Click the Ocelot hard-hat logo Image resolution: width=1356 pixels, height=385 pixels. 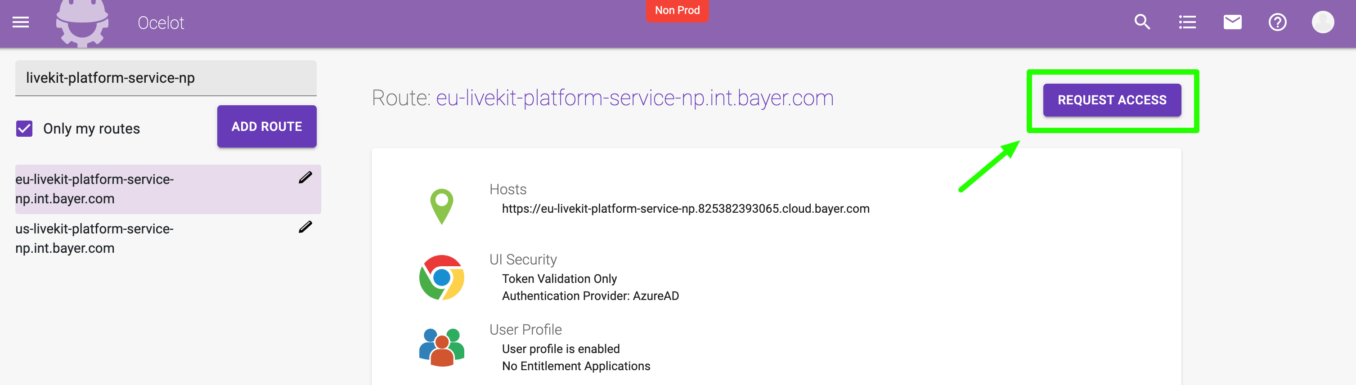[82, 23]
